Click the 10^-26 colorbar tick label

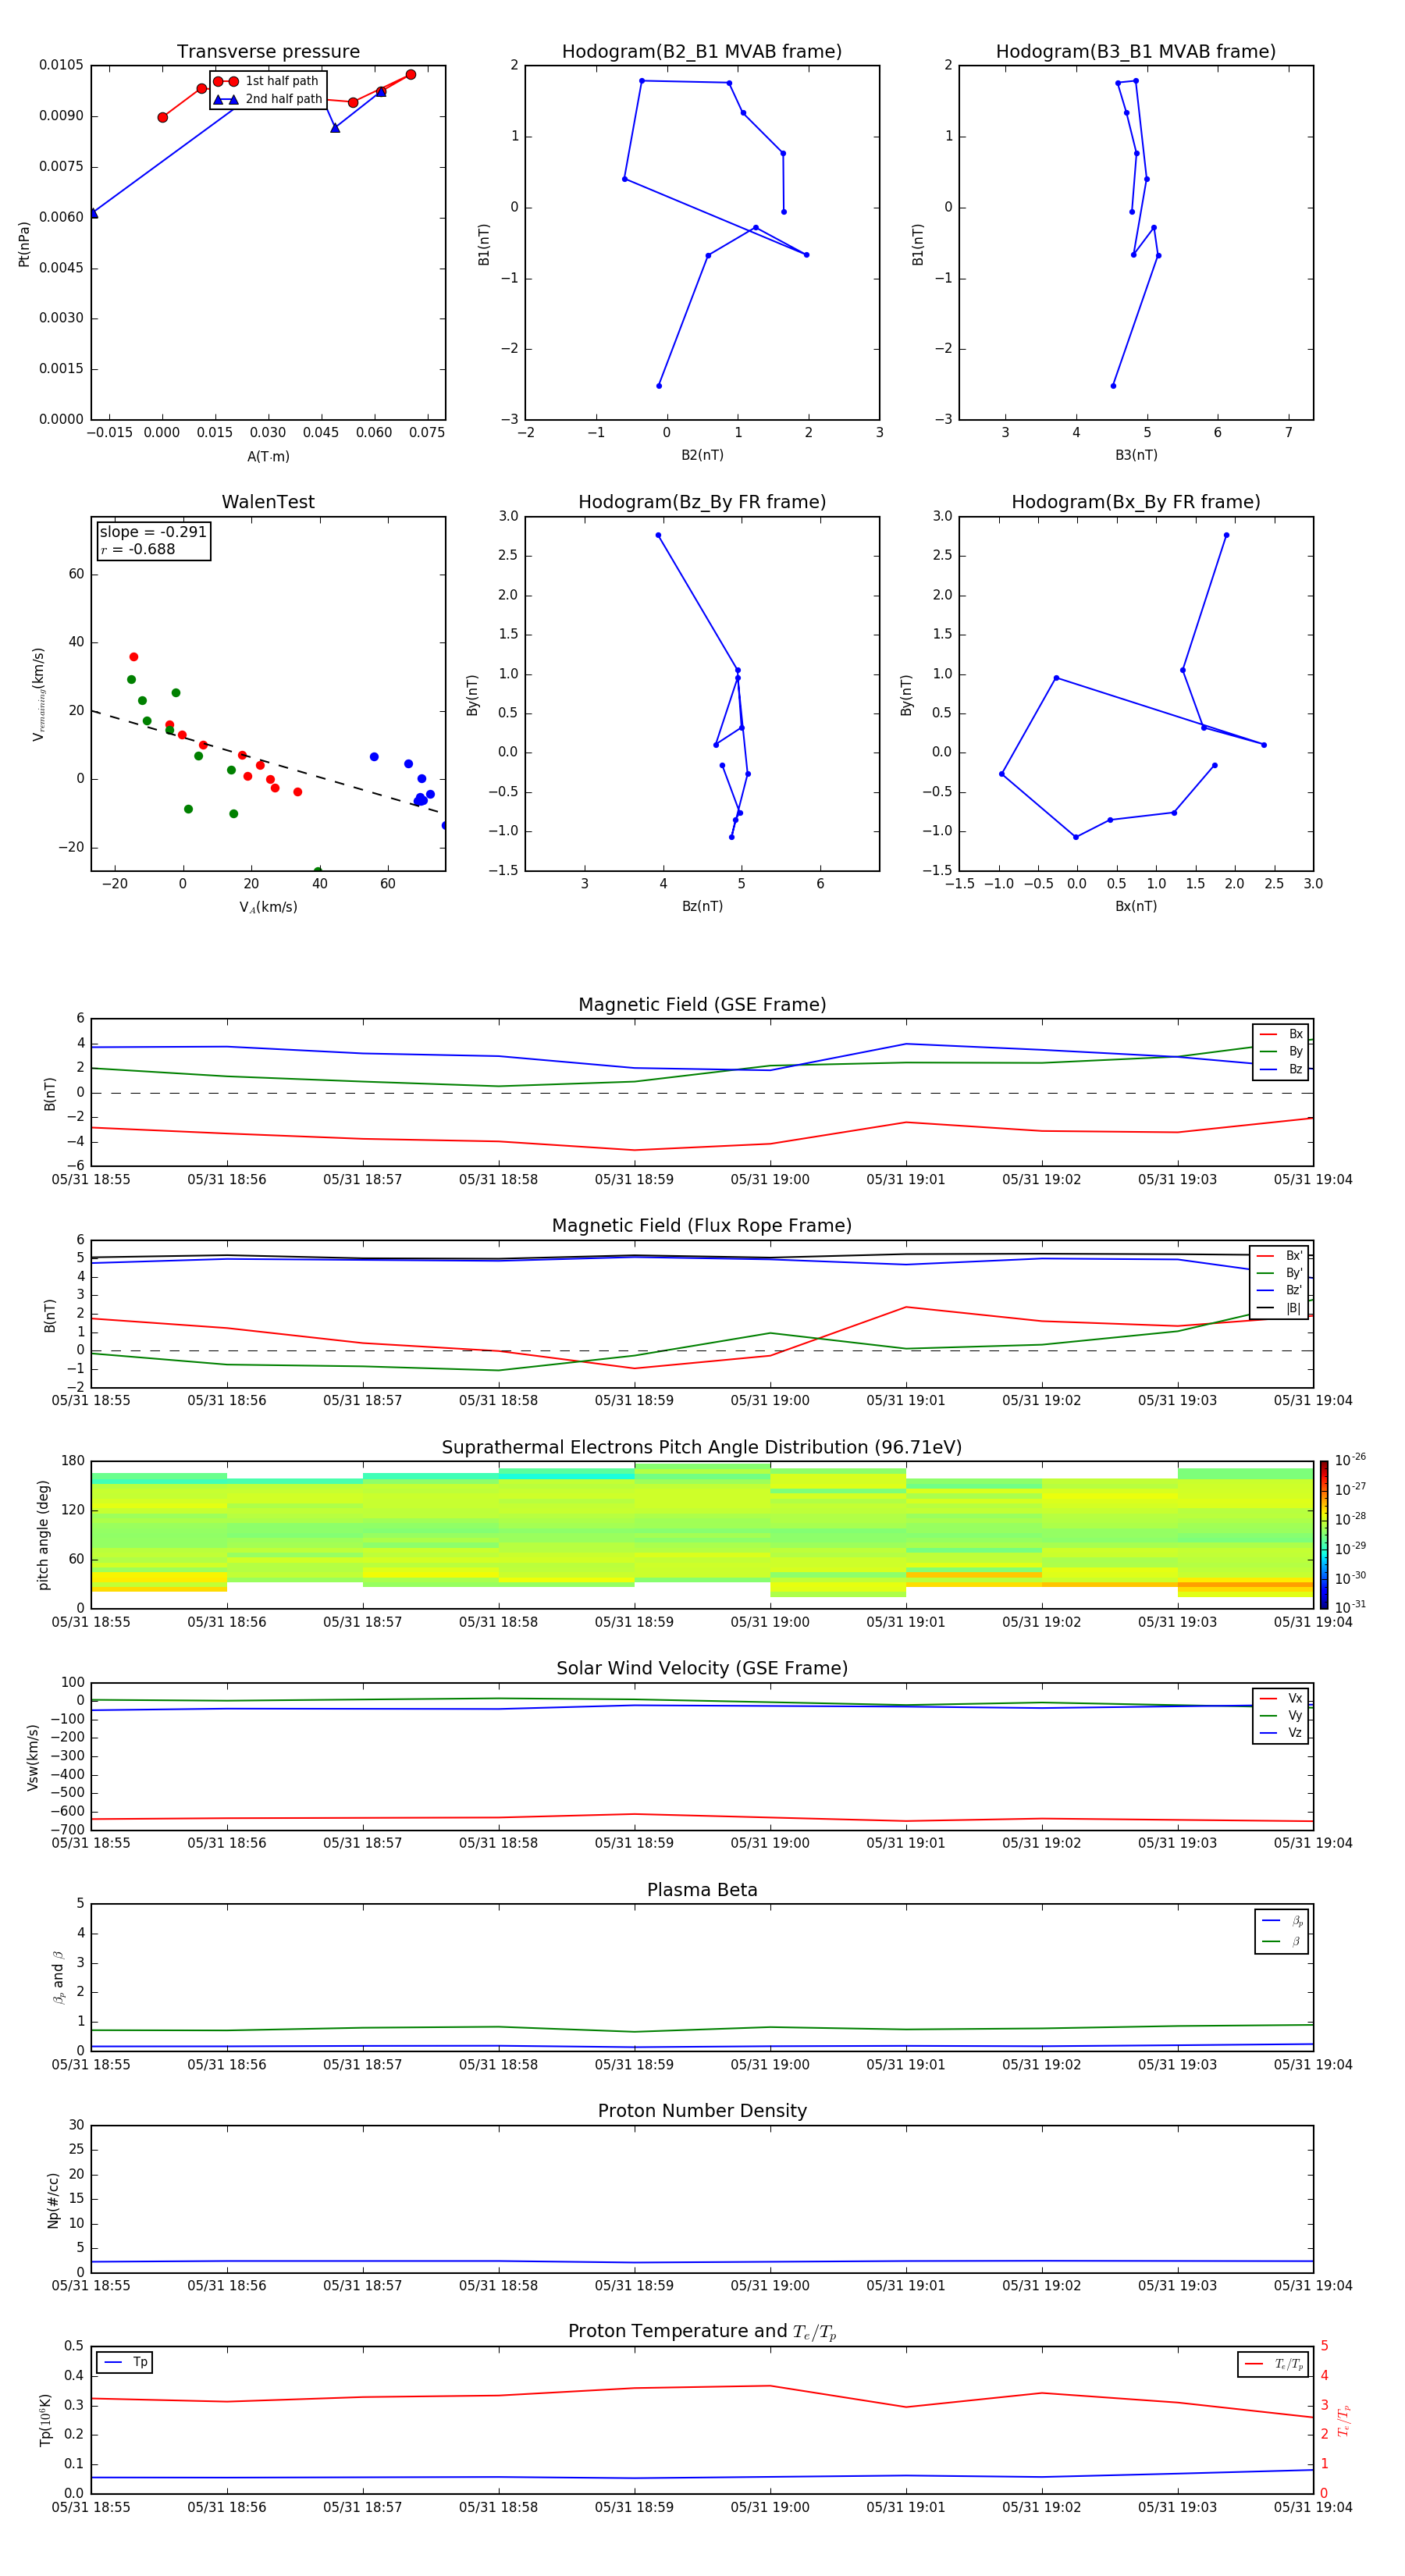[x=1350, y=1460]
